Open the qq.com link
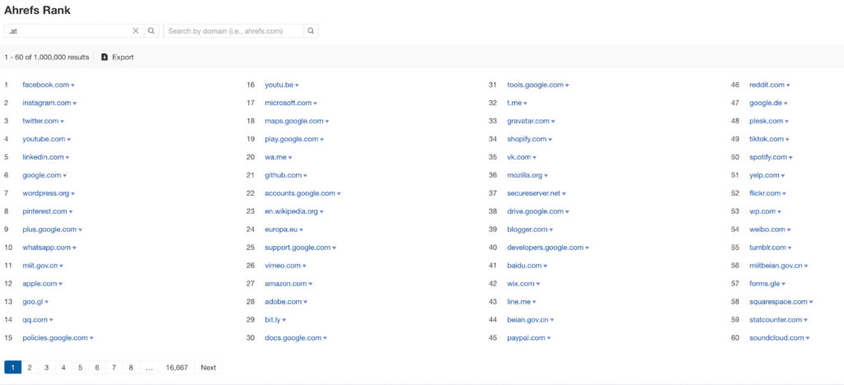844x385 pixels. tap(35, 320)
